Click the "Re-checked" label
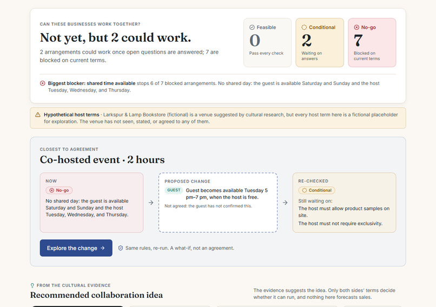 coord(313,181)
